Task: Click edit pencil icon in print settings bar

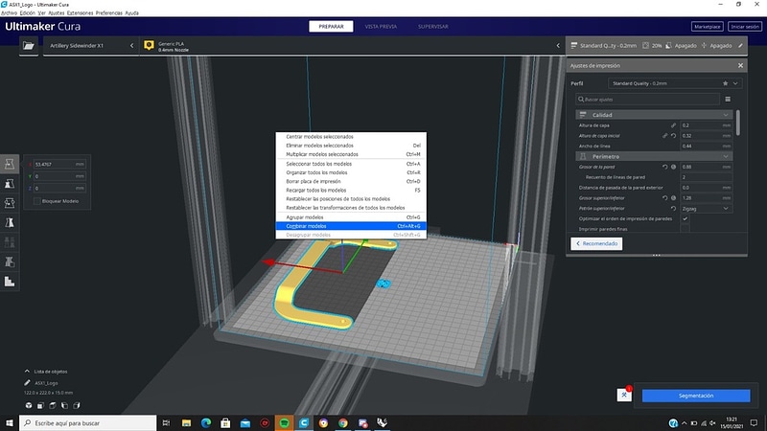Action: click(x=740, y=45)
